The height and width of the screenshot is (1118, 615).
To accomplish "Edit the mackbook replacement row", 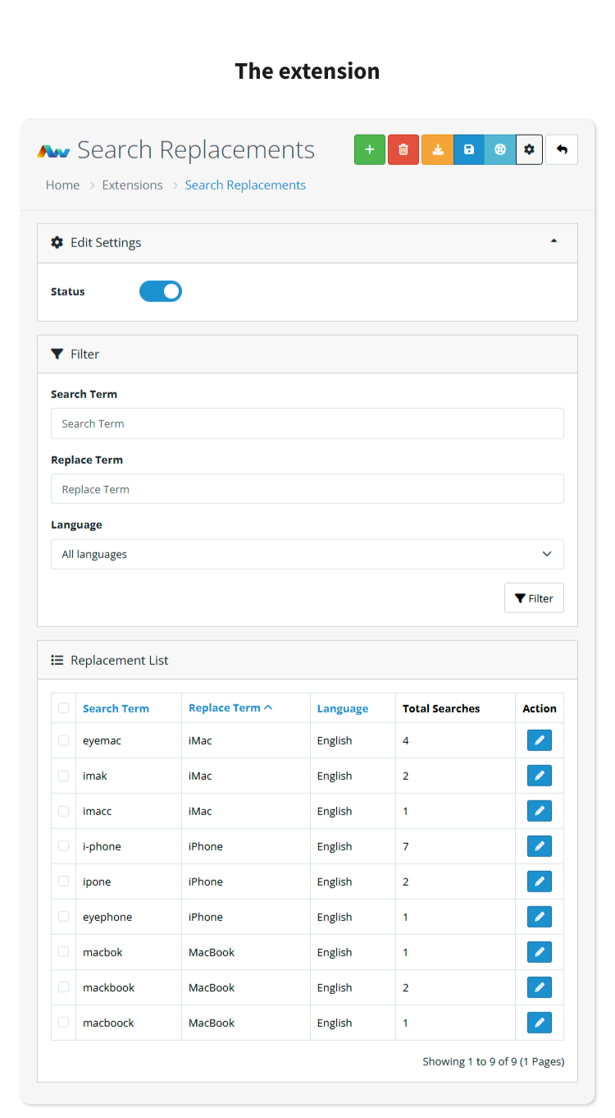I will [x=540, y=987].
